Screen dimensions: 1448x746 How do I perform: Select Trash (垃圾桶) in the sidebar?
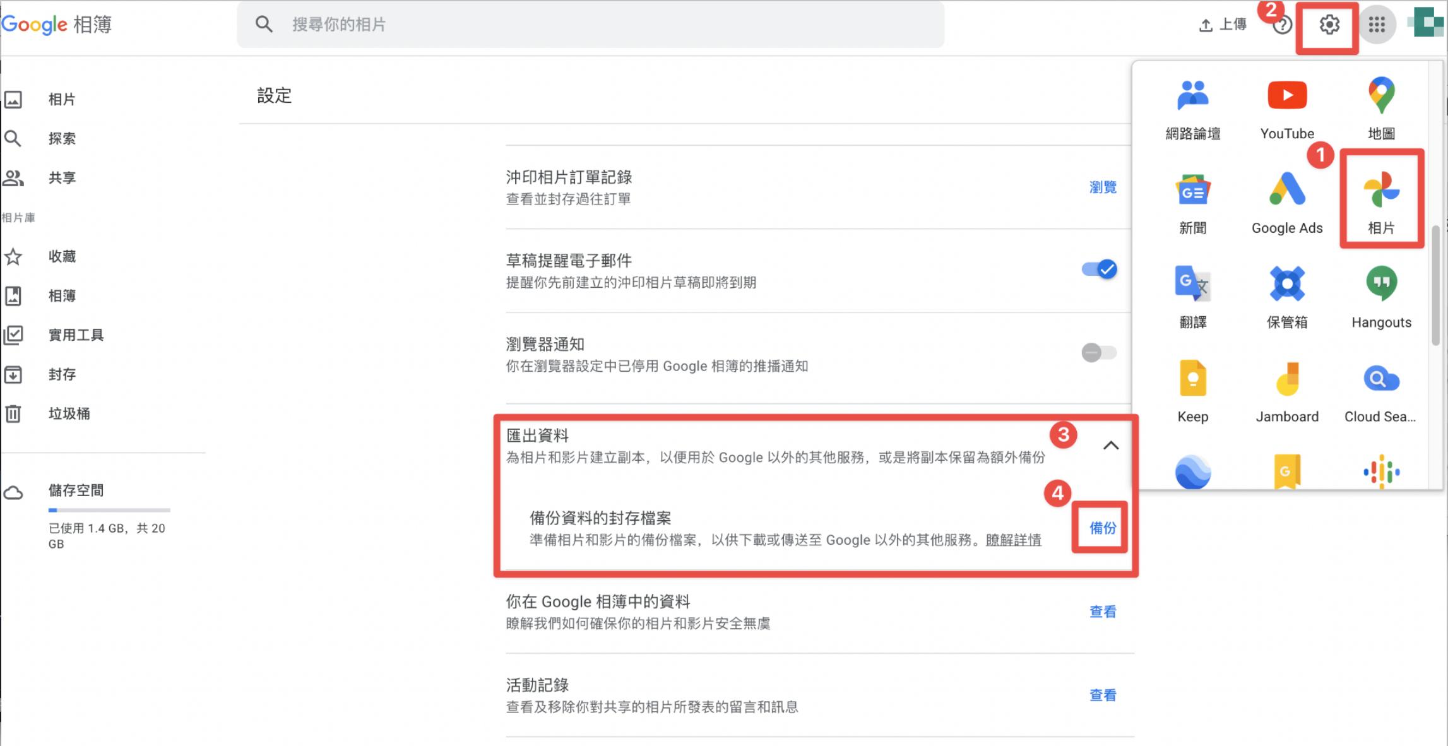tap(69, 414)
